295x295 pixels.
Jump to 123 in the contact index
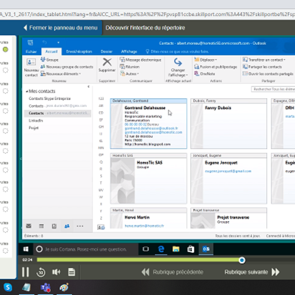101,98
